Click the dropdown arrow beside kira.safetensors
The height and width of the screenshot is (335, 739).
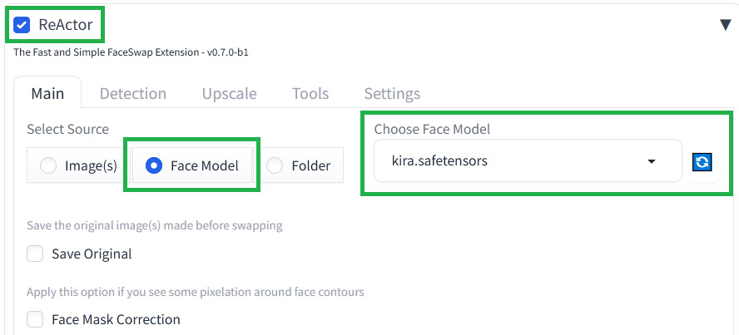(652, 161)
